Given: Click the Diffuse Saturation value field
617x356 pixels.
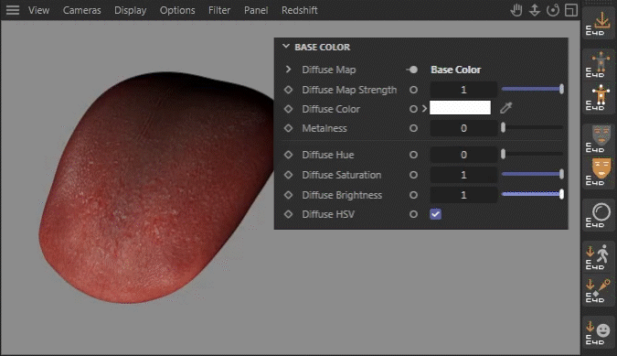Looking at the screenshot, I should (463, 175).
